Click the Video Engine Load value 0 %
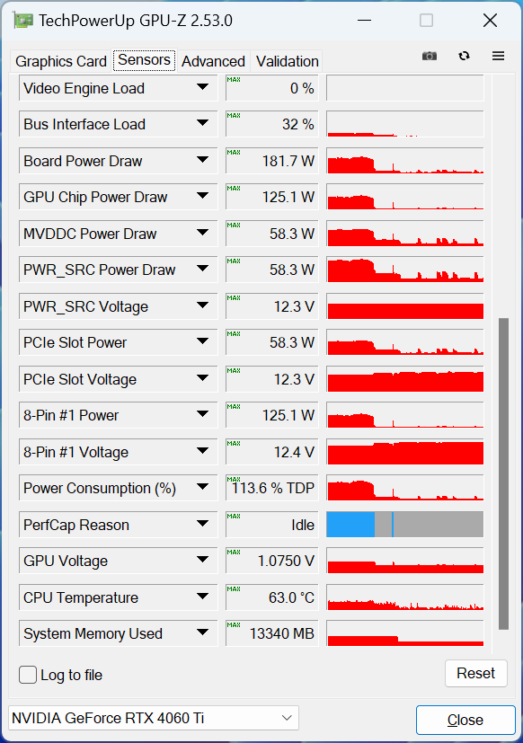This screenshot has height=743, width=523. click(271, 88)
